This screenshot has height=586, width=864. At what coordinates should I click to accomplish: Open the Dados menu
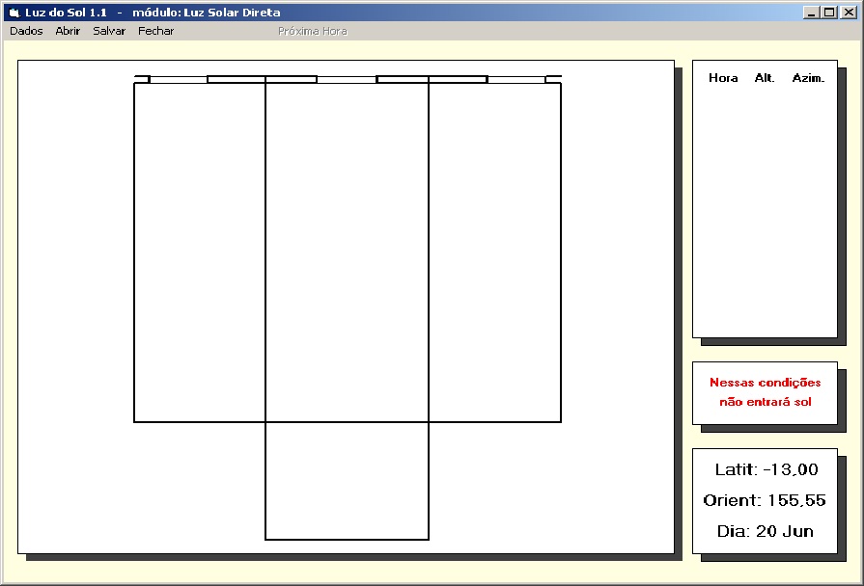(26, 31)
